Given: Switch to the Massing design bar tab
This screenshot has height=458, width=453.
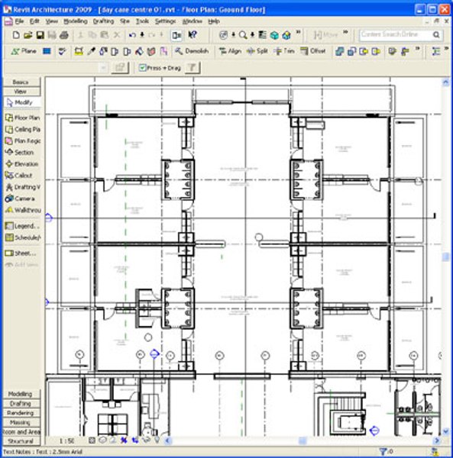Looking at the screenshot, I should pyautogui.click(x=21, y=422).
